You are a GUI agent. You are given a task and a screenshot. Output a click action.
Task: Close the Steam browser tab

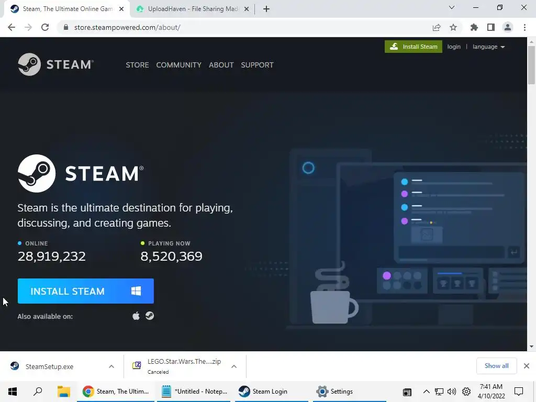[121, 9]
